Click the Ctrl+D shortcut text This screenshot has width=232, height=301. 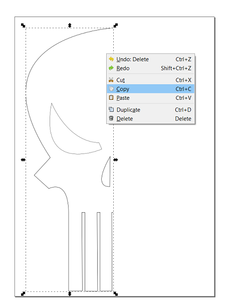(x=183, y=110)
